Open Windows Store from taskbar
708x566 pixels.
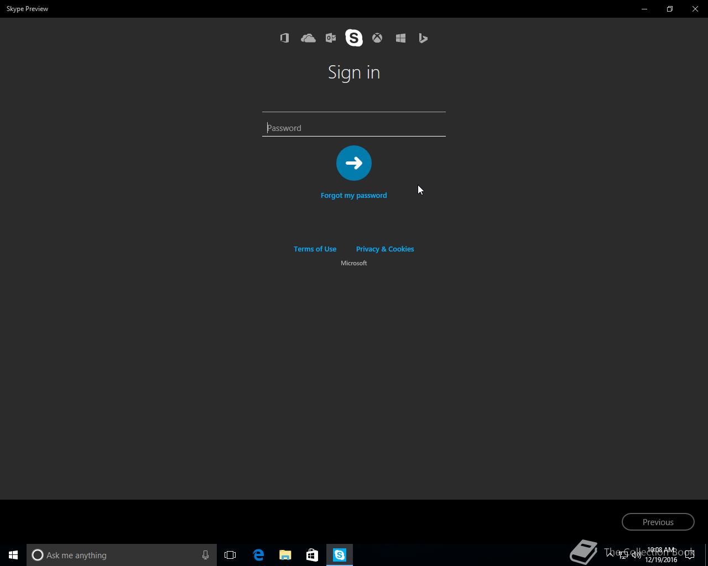click(312, 555)
